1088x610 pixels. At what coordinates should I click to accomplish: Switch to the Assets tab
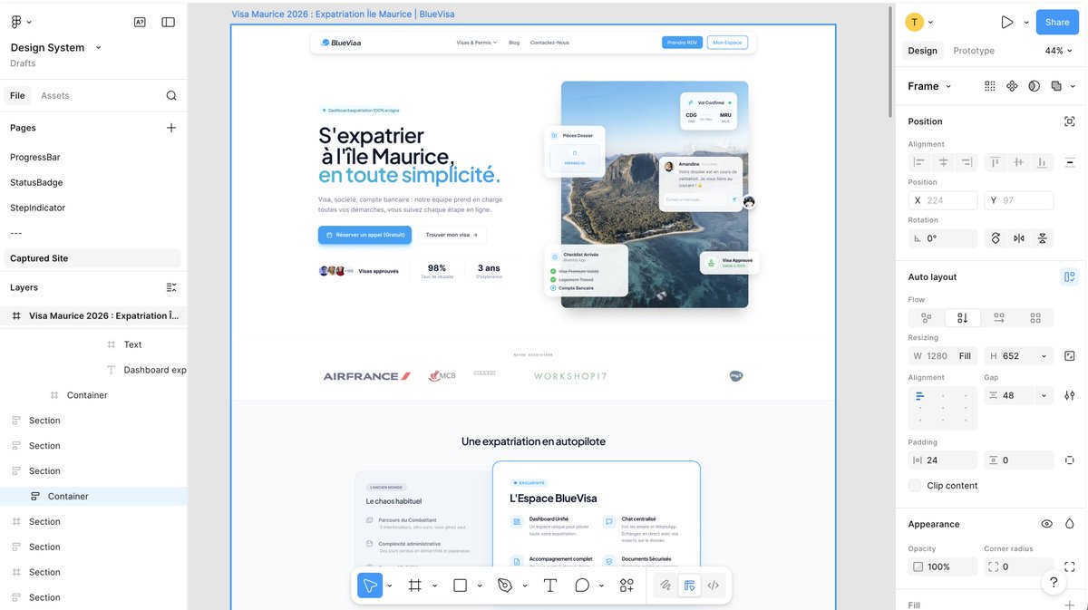(55, 95)
